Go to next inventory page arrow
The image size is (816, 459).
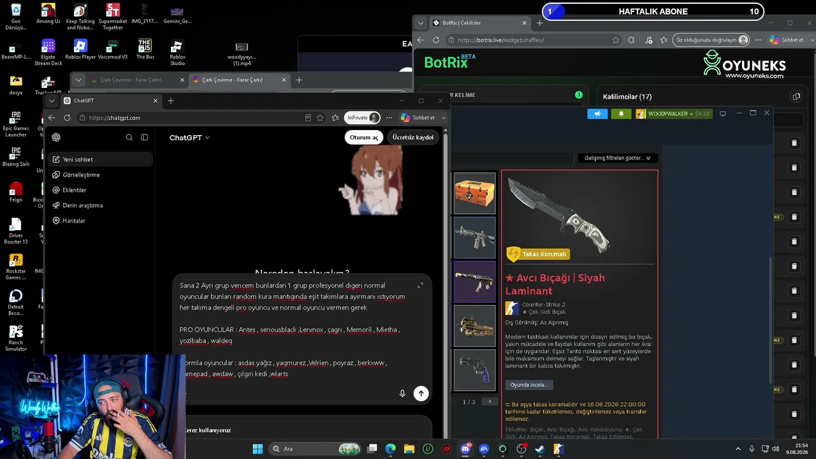point(490,402)
